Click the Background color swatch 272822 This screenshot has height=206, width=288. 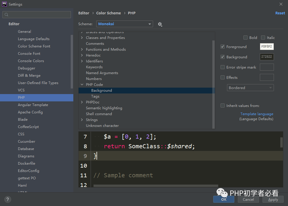click(x=267, y=57)
